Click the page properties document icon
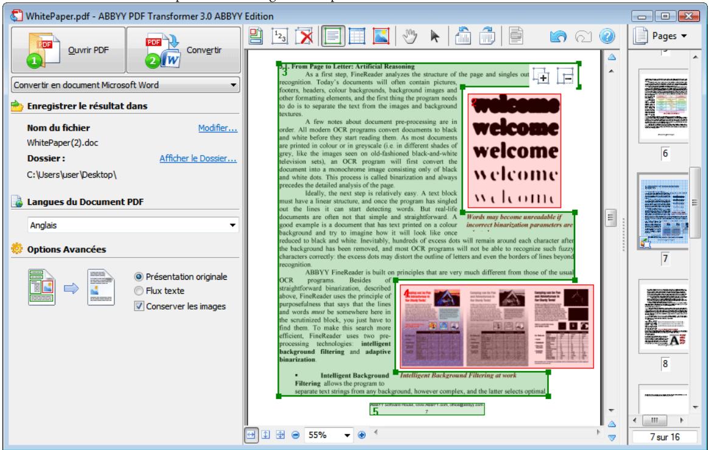This screenshot has width=709, height=450. pyautogui.click(x=516, y=36)
